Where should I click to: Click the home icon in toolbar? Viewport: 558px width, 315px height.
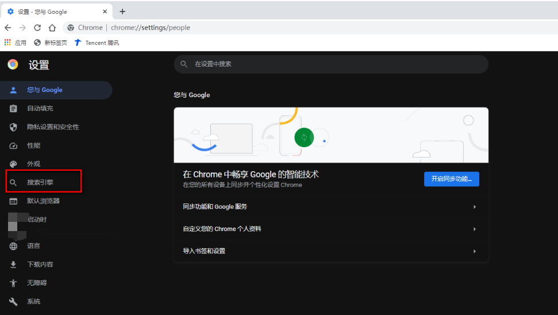(52, 28)
